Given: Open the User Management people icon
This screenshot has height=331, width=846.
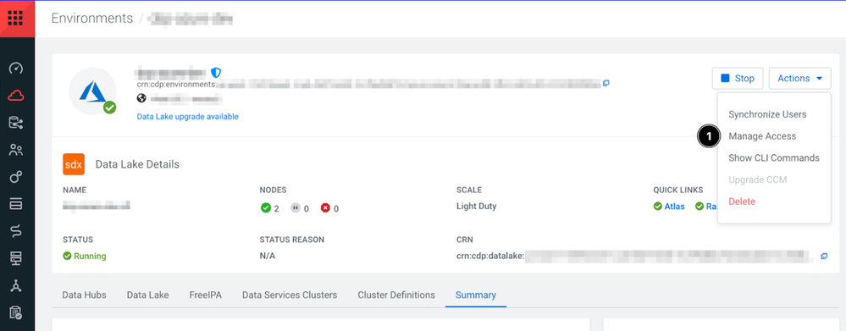Looking at the screenshot, I should 15,150.
